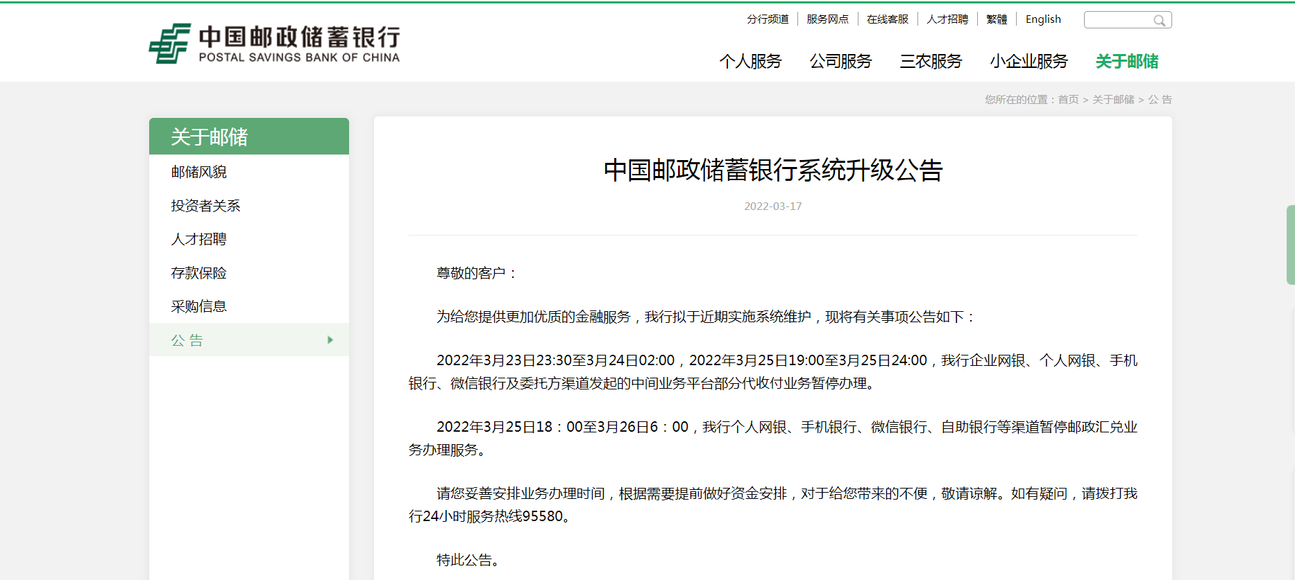Screen dimensions: 1295x580
Task: Click the date 2022-03-17
Action: [773, 206]
